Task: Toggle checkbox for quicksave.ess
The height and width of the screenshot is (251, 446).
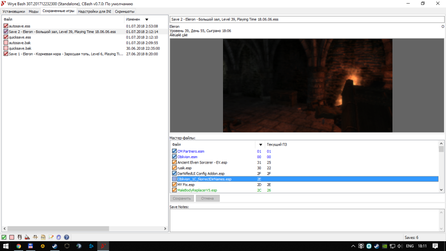Action: tap(6, 37)
